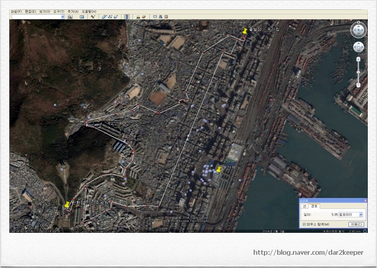Screen dimensions: 377x268
Task: Click the yellow start-point pushpin at top
Action: (x=245, y=32)
